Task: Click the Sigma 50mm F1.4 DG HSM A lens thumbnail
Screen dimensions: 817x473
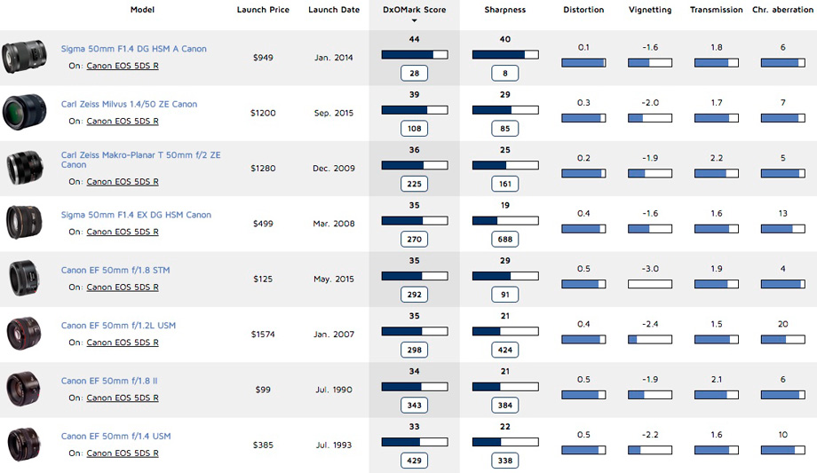Action: (x=24, y=57)
